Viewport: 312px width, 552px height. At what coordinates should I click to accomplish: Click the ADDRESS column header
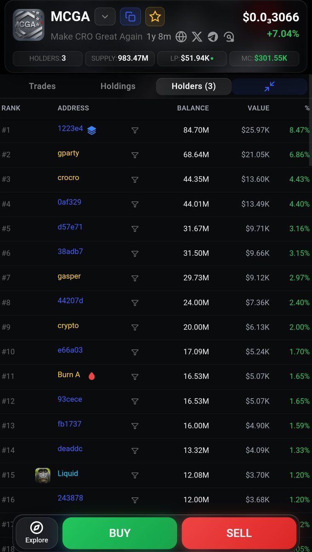74,108
